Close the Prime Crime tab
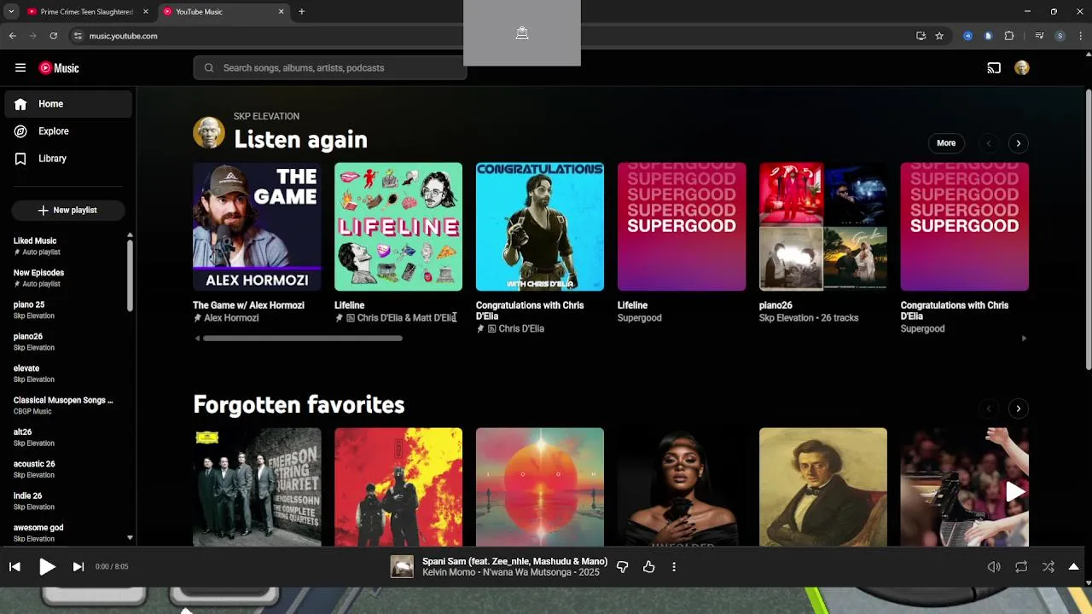 click(x=145, y=12)
